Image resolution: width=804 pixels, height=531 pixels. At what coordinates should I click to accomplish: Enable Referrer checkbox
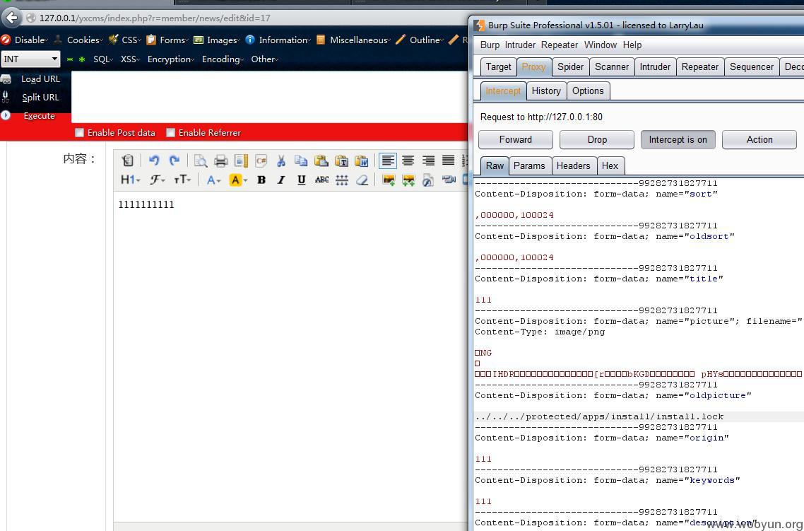click(171, 133)
